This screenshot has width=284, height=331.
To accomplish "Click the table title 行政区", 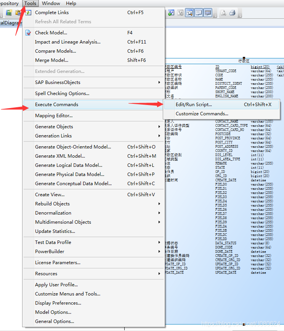I will pyautogui.click(x=244, y=61).
